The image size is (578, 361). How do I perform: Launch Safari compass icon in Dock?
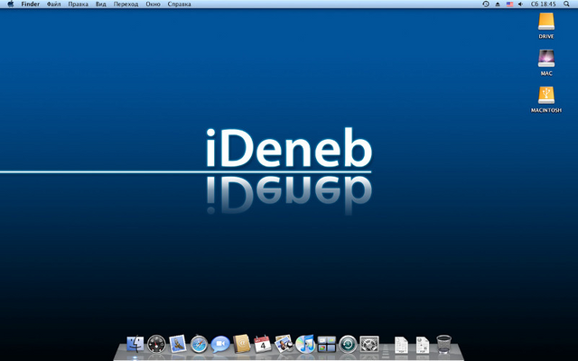point(199,345)
